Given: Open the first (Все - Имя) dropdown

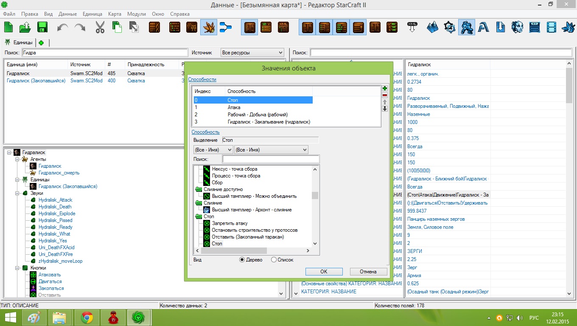Looking at the screenshot, I should pos(213,149).
